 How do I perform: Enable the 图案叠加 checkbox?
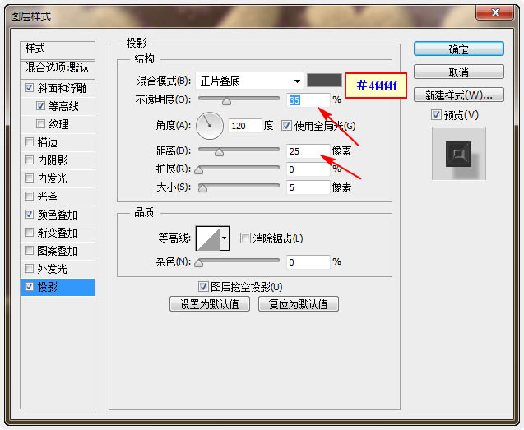(29, 250)
